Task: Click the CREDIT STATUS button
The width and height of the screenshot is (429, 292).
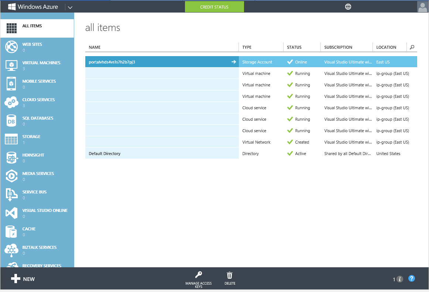Action: [214, 7]
